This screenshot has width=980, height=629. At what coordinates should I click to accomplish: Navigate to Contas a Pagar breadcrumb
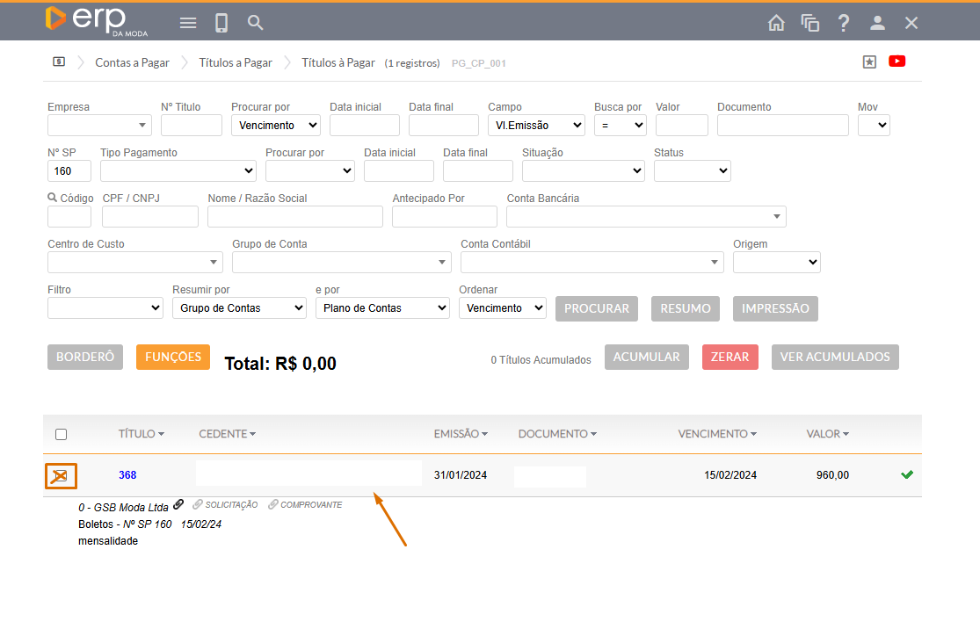[132, 62]
